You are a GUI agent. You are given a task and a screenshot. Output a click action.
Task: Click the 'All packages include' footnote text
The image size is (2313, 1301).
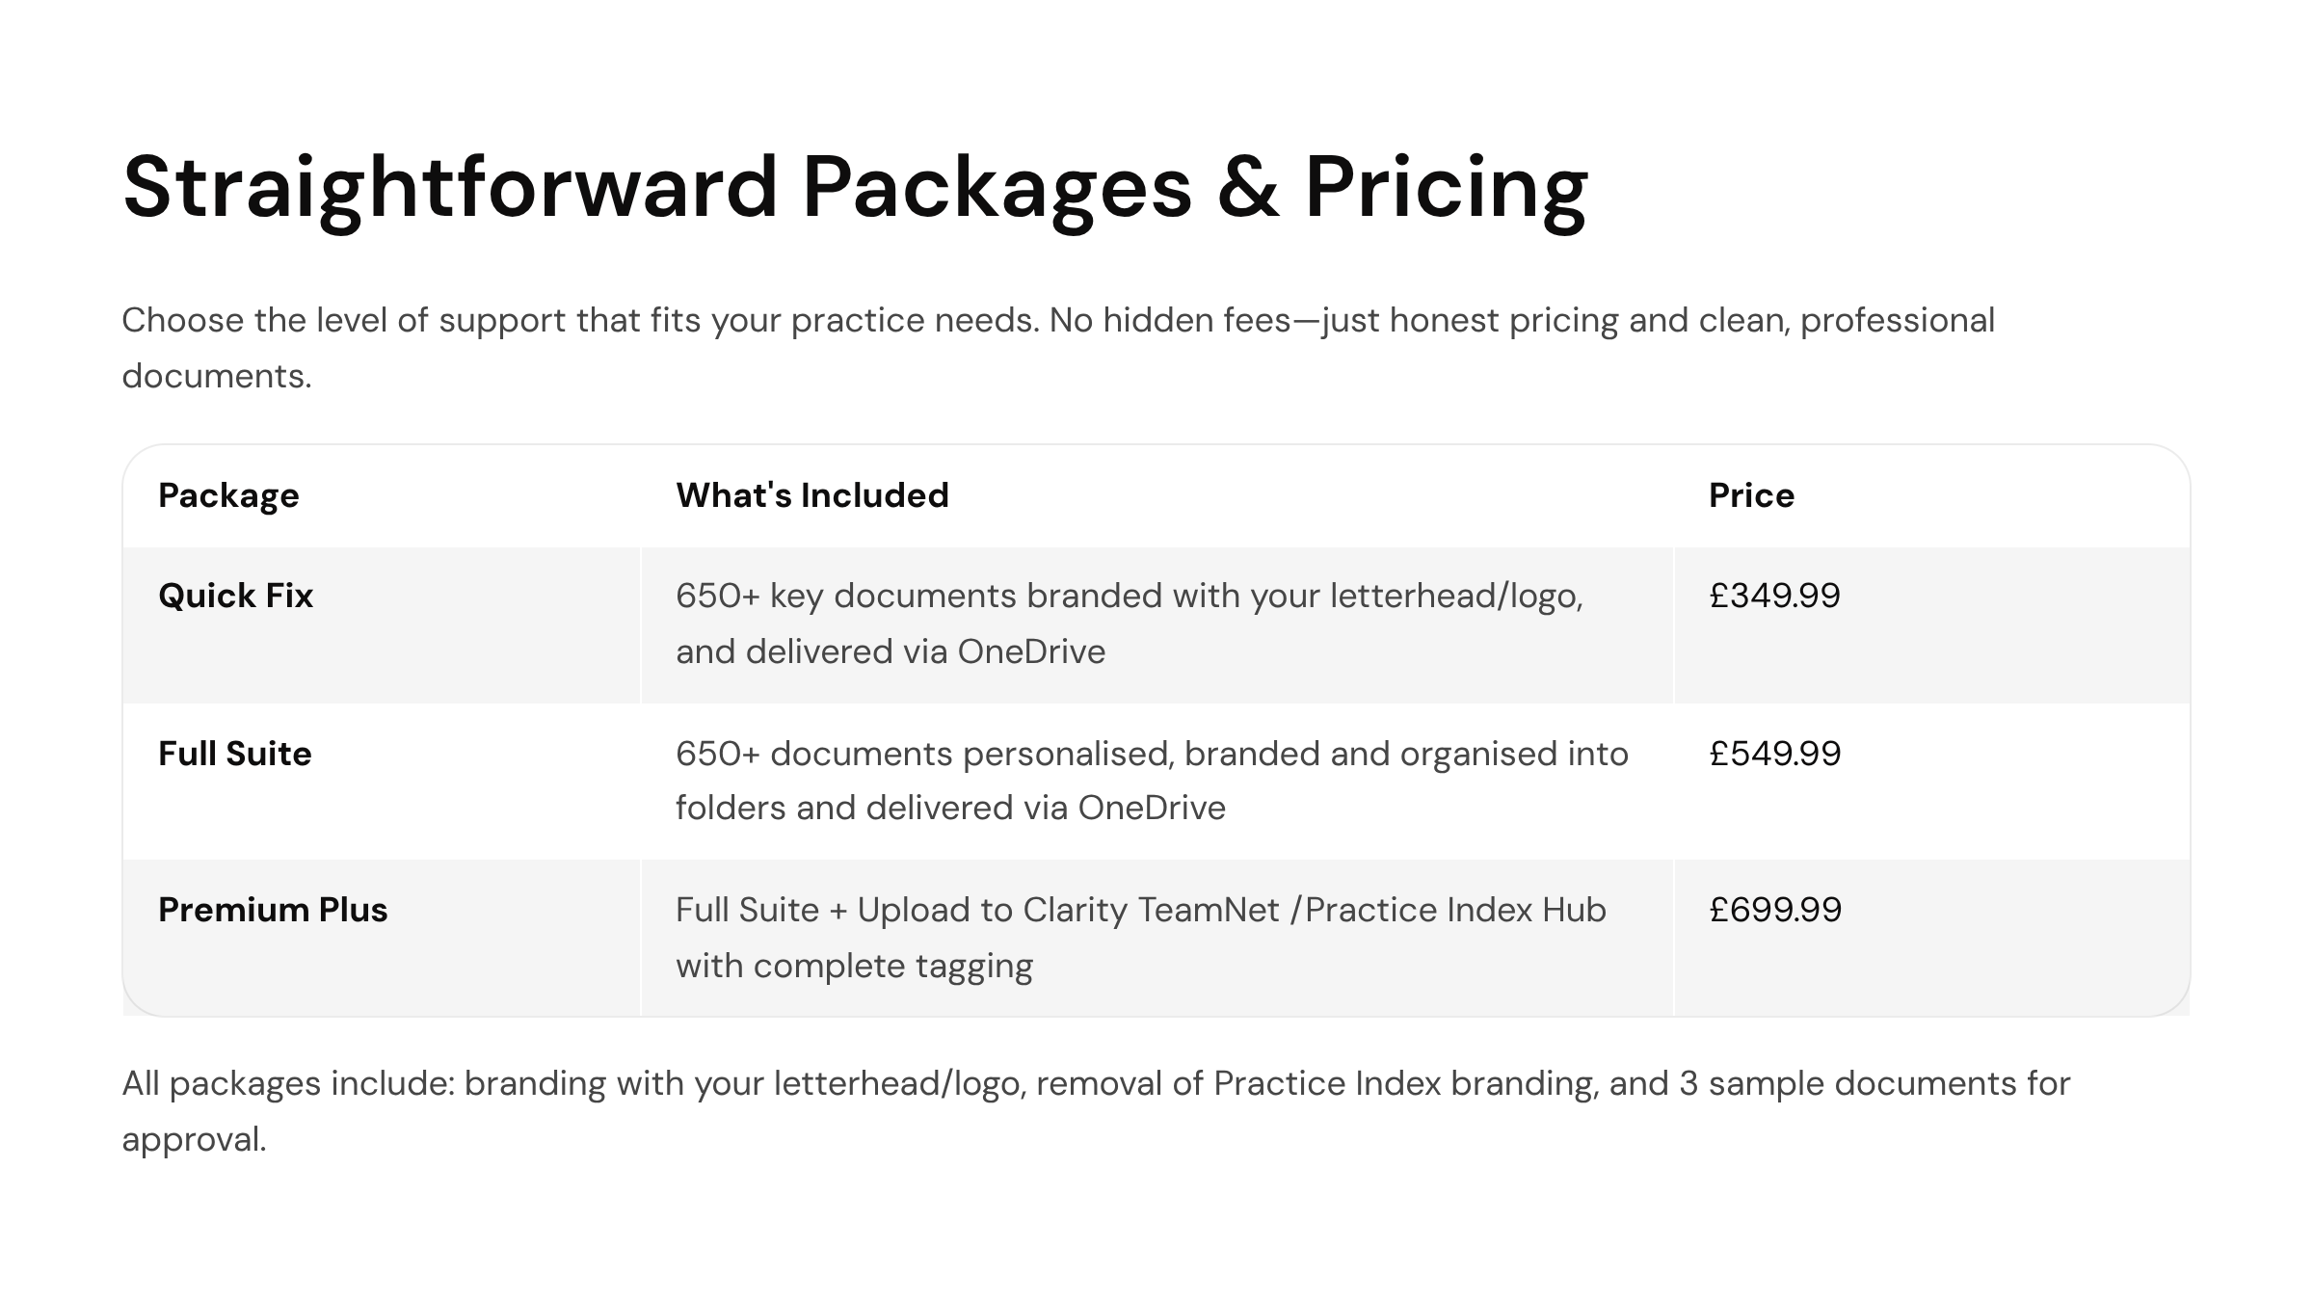pyautogui.click(x=1096, y=1111)
